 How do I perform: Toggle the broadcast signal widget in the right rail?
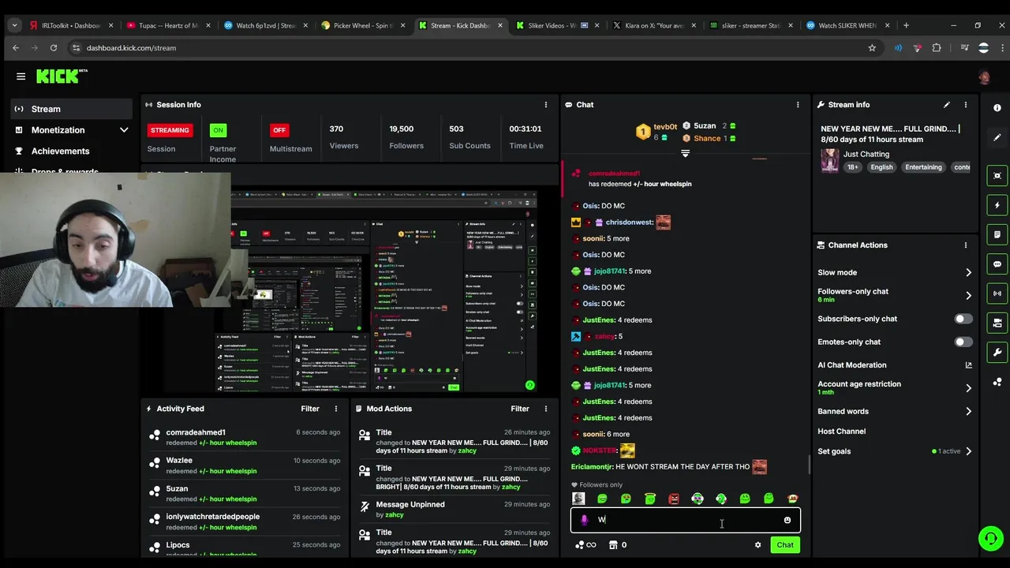[x=997, y=293]
